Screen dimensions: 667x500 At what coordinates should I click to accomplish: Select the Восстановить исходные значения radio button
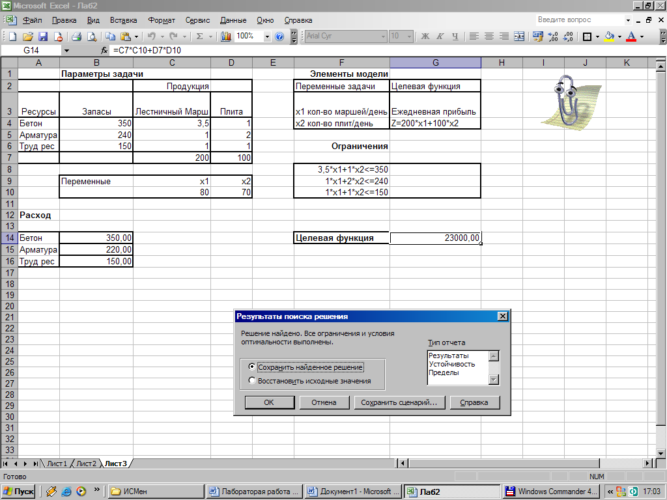252,380
